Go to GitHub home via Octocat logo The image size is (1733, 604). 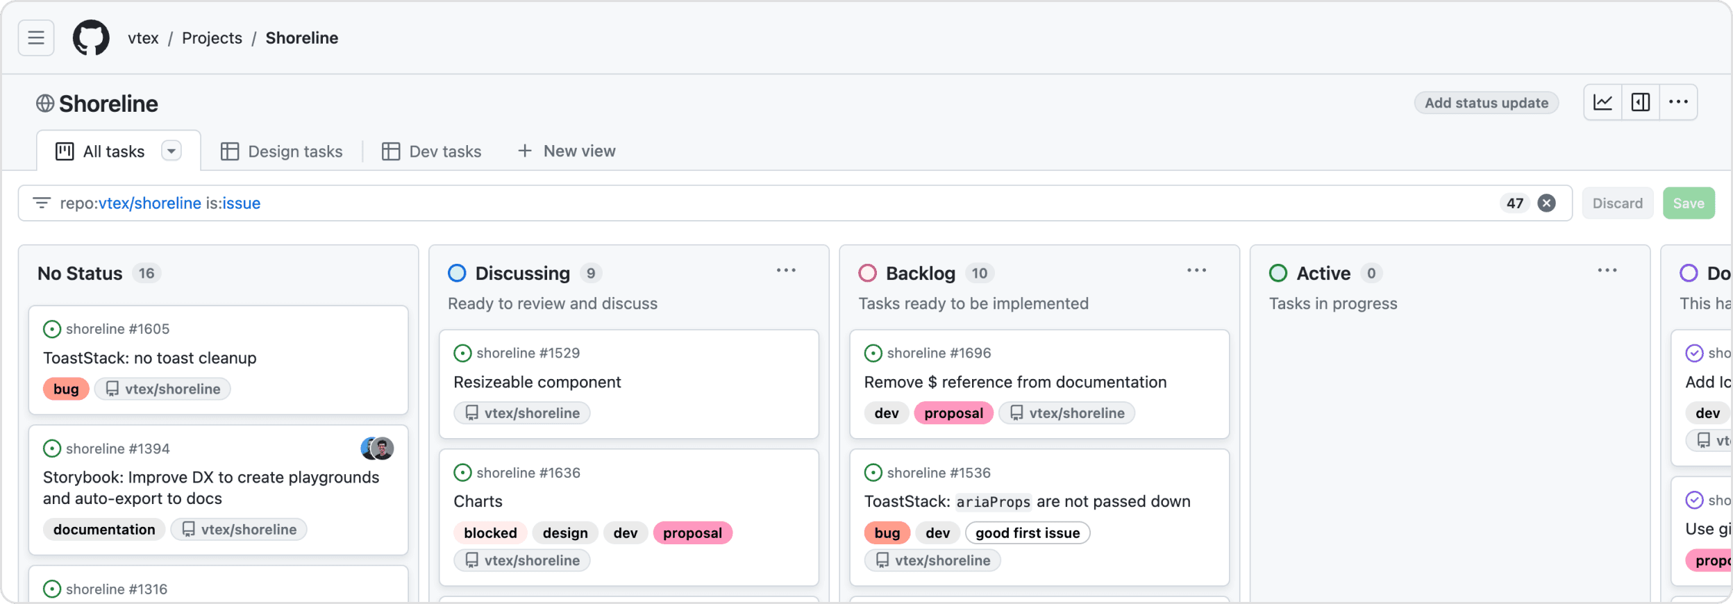click(x=91, y=37)
